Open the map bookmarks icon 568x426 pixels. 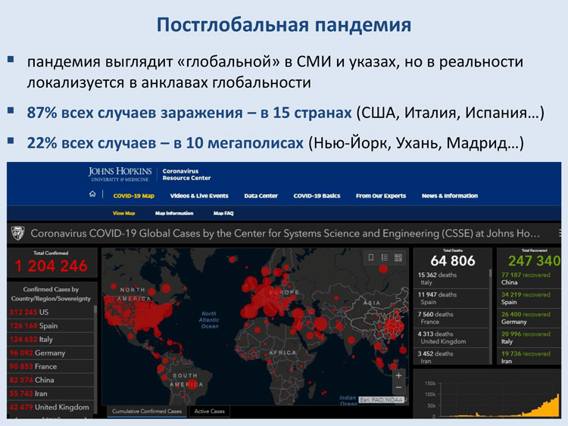click(371, 258)
